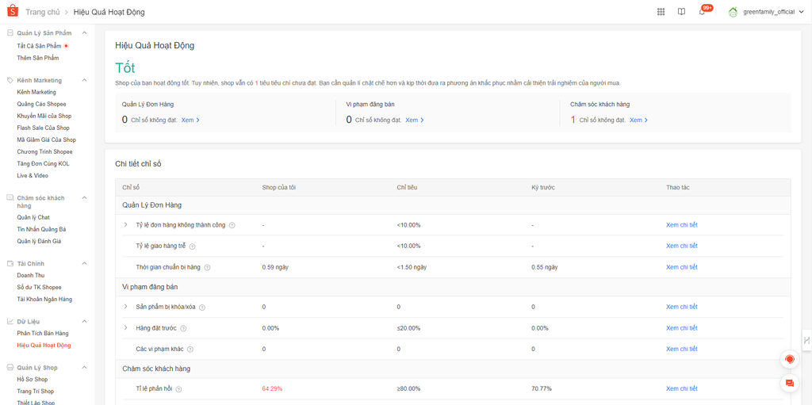Click the collapse panel icon on right edge

[x=806, y=340]
